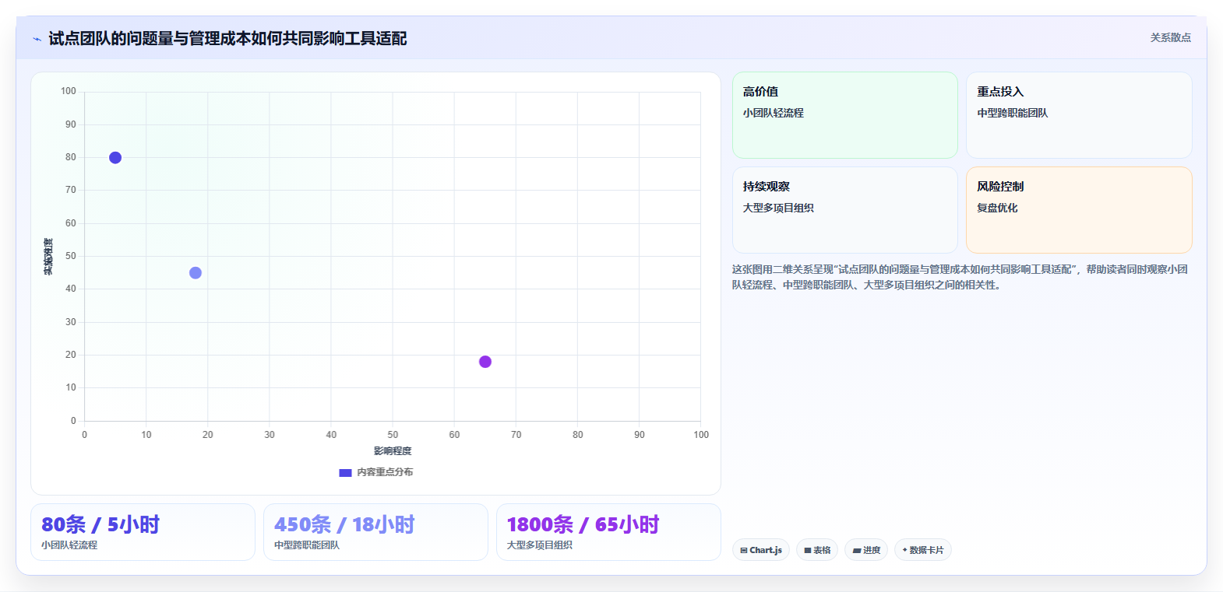
Task: Click 中型跨职能团队 text in 重点投入 card
Action: [x=1013, y=113]
